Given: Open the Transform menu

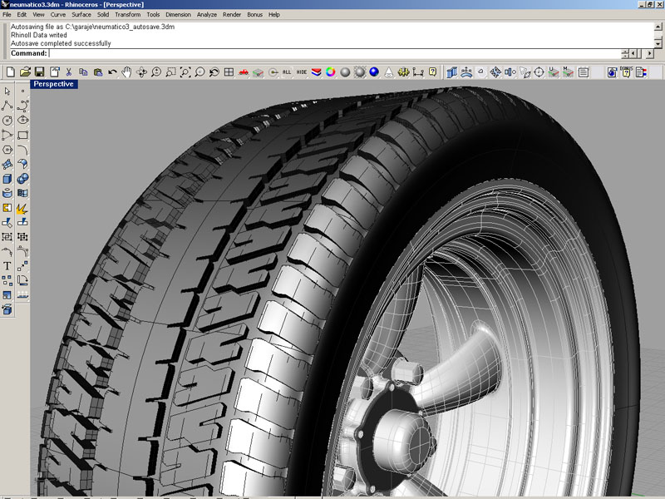Looking at the screenshot, I should [128, 14].
